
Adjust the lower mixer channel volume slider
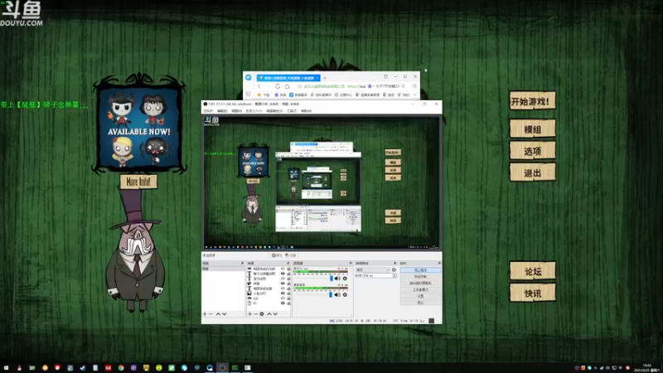point(331,295)
